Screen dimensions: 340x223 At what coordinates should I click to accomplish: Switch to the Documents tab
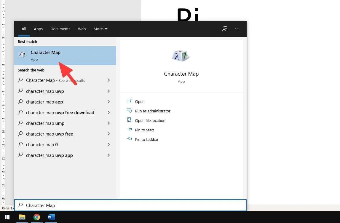pyautogui.click(x=60, y=29)
